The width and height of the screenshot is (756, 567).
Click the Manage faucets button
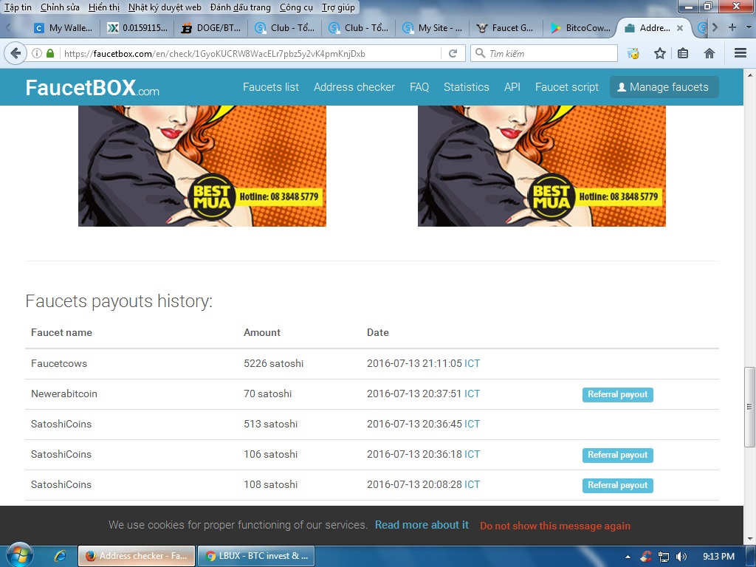tap(664, 87)
